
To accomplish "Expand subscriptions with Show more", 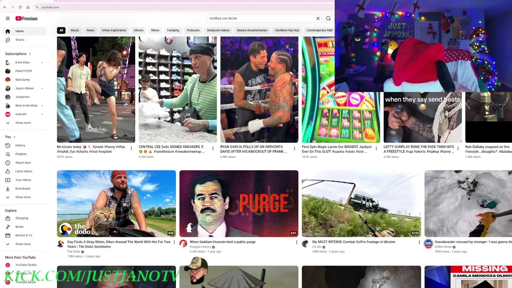I will [25, 123].
